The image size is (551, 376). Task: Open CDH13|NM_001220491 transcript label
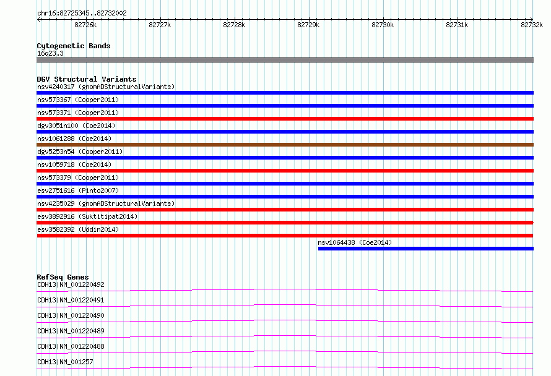(x=71, y=300)
